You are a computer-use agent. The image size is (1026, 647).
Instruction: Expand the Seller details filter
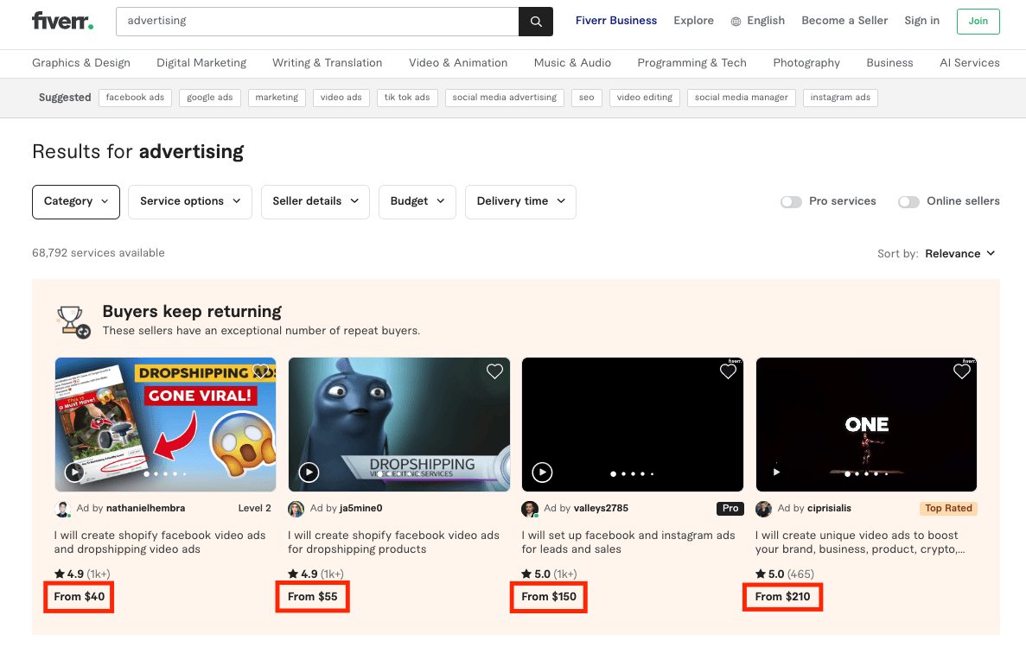[x=315, y=201]
